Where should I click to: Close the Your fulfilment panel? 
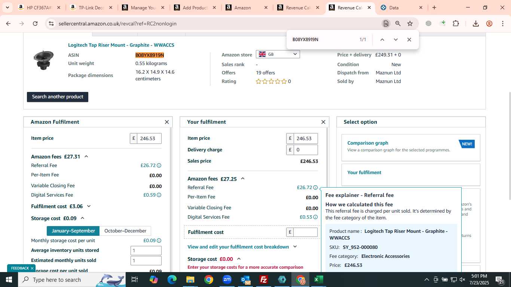[323, 122]
